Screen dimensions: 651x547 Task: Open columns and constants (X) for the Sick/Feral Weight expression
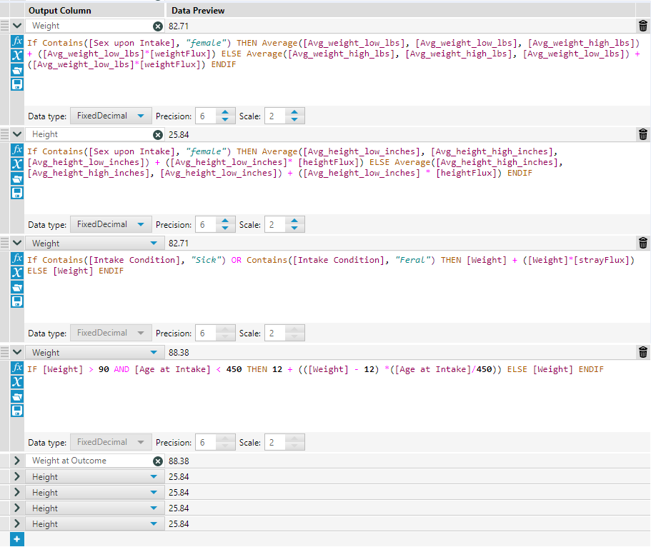click(x=17, y=272)
